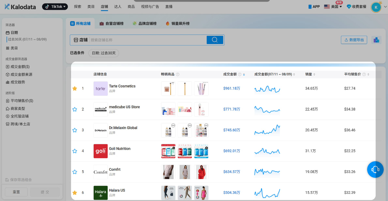Open 视频与广告 section

pyautogui.click(x=150, y=7)
